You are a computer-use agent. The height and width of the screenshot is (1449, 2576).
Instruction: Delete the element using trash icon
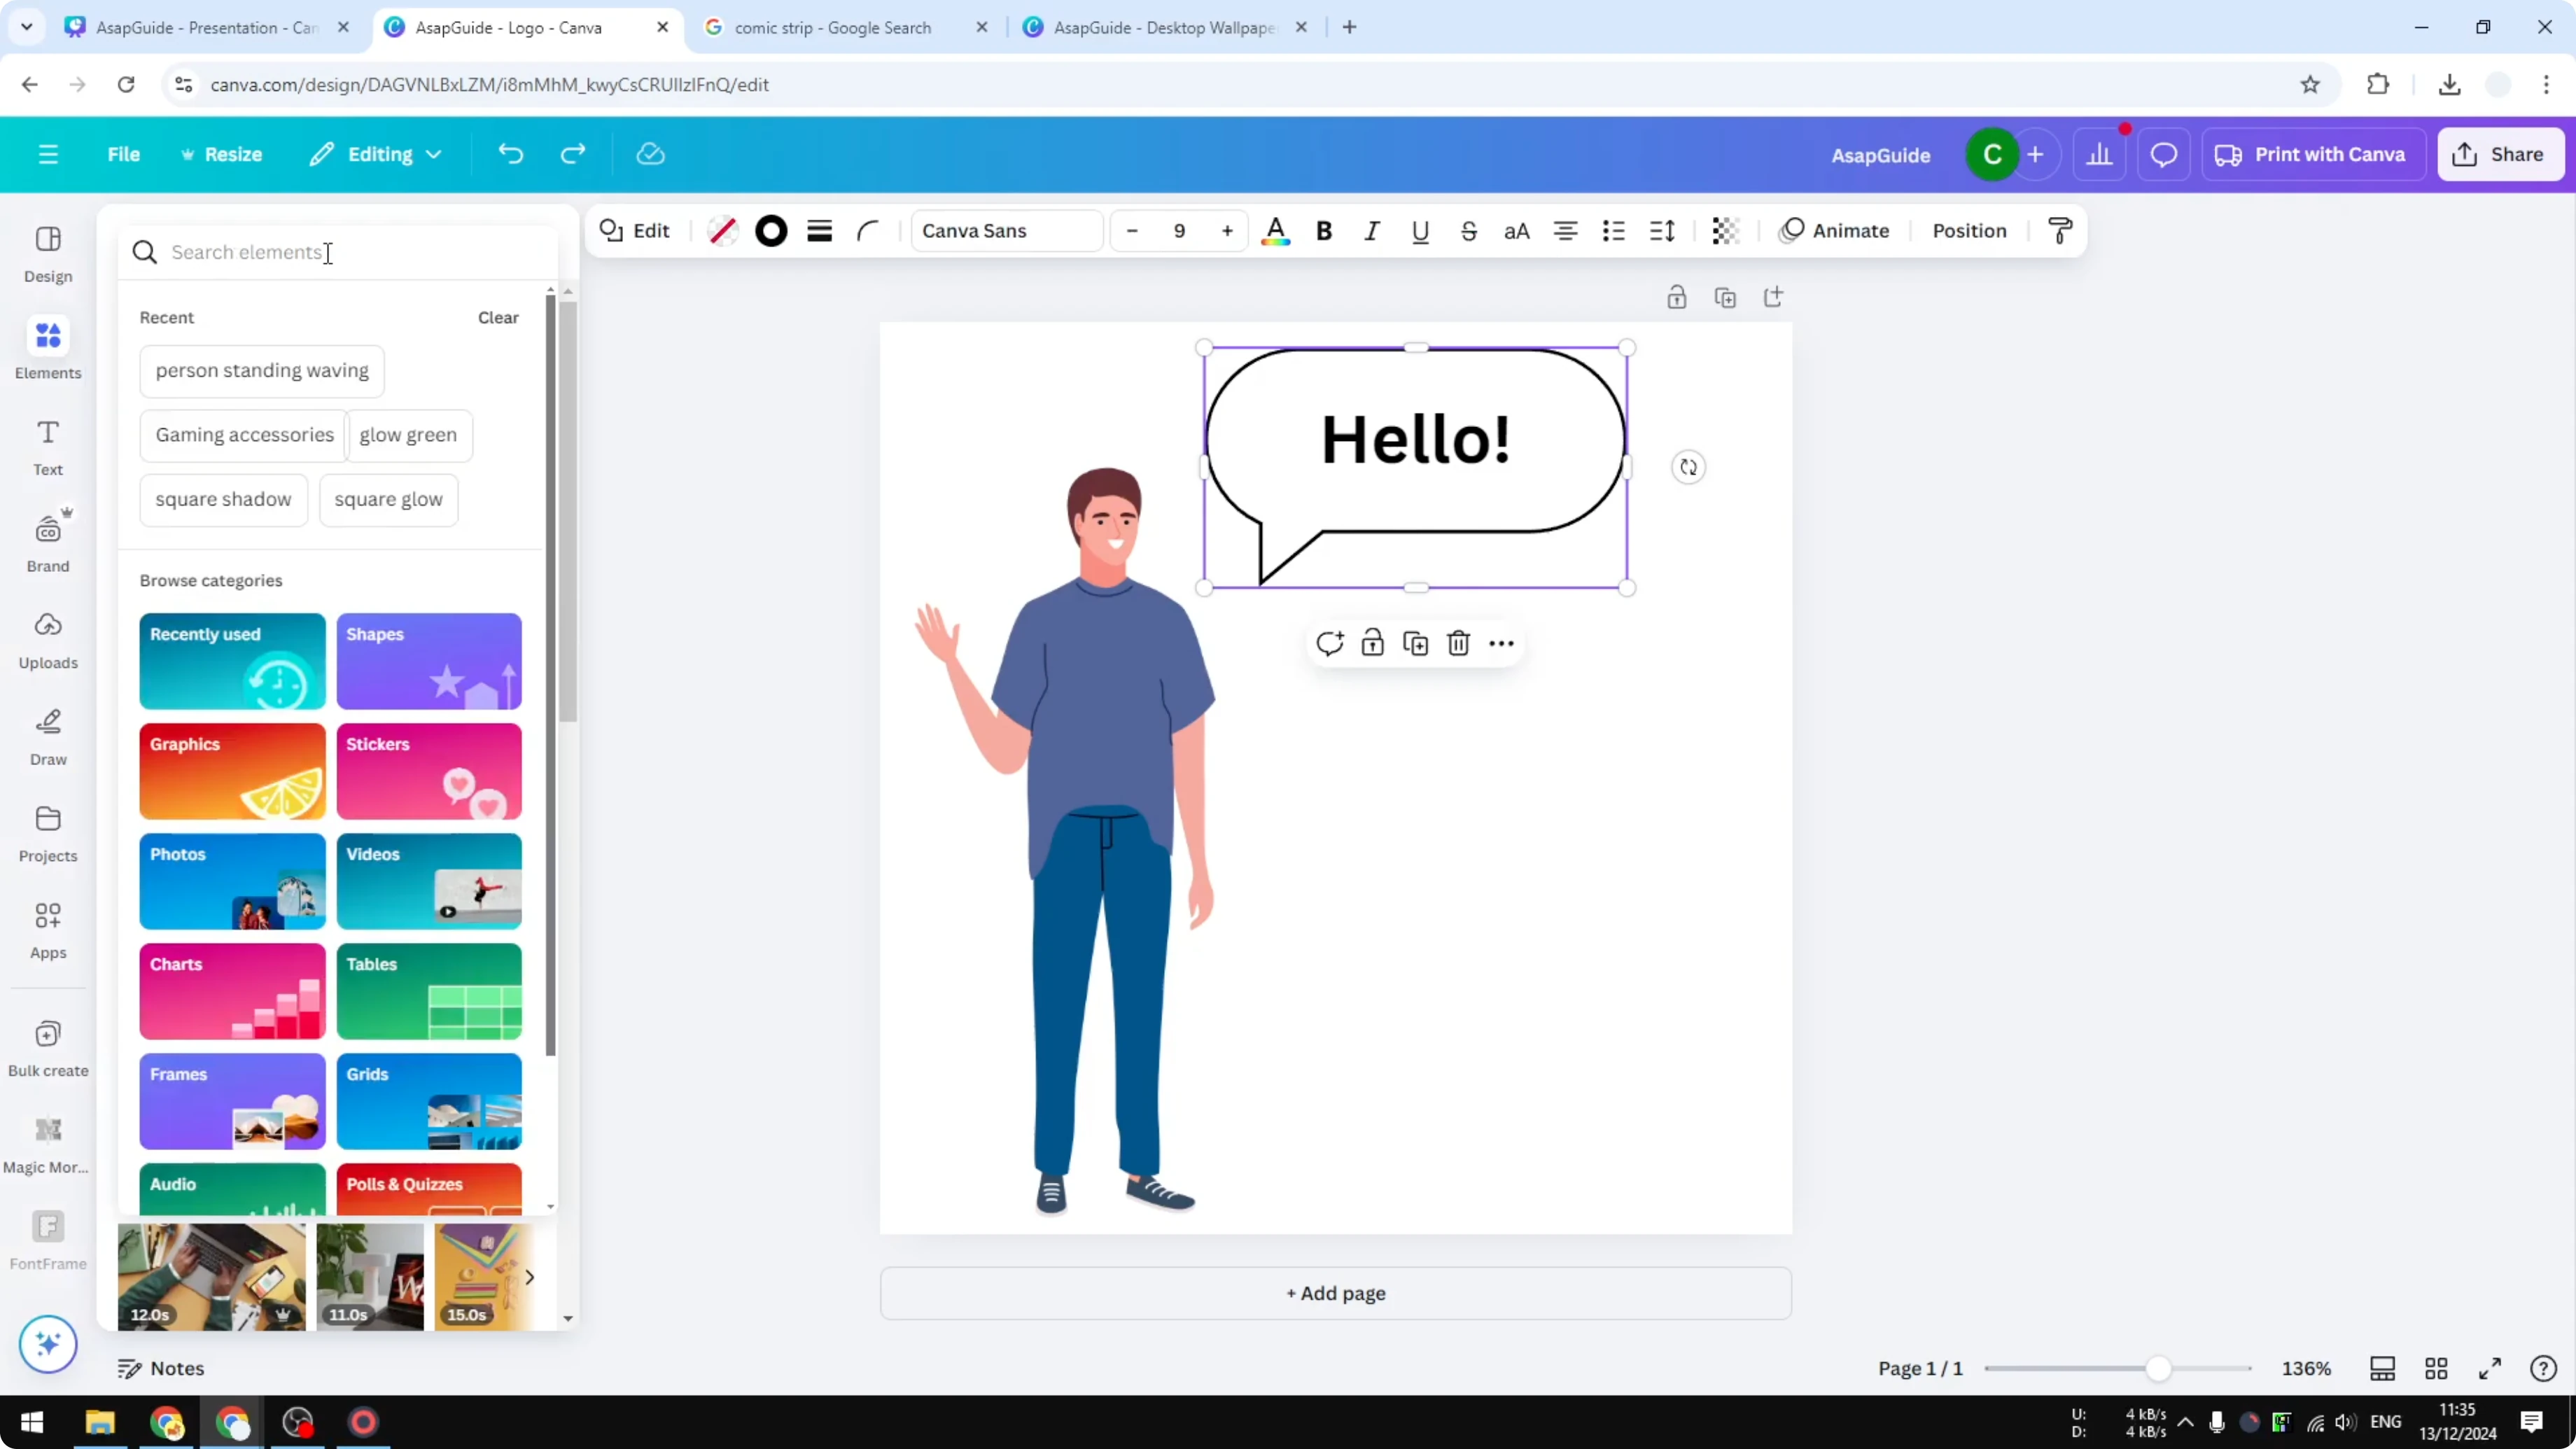point(1458,643)
